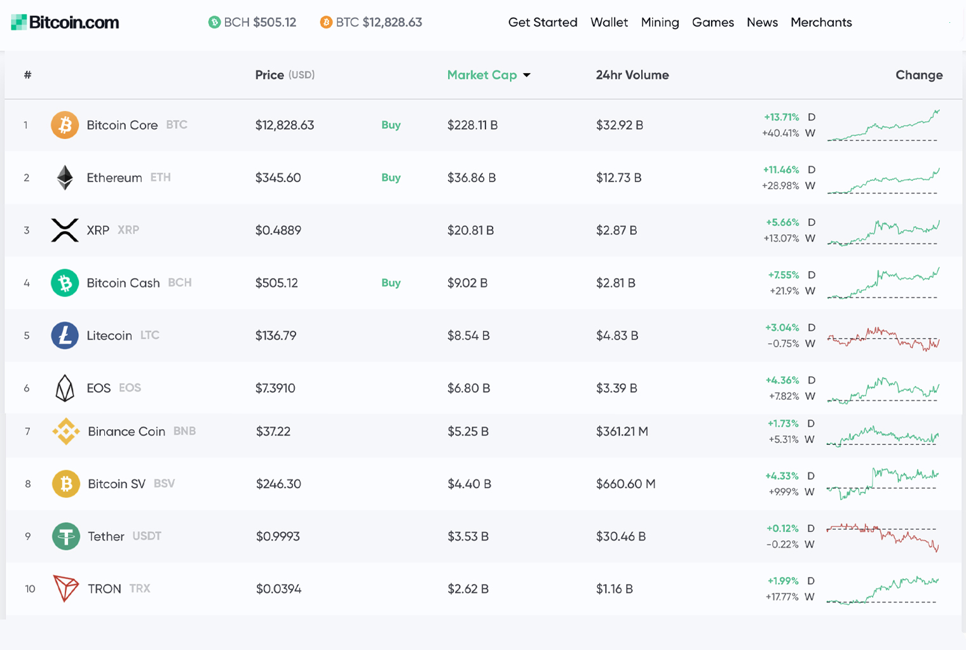Click the $228.11 B market cap

472,125
